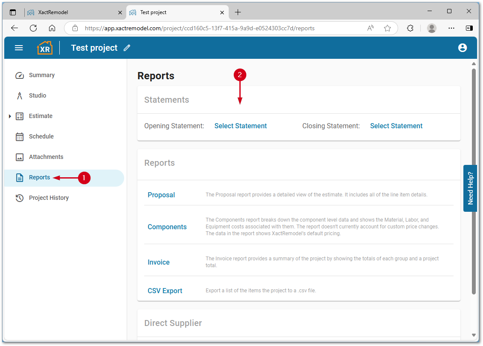Open the Proposal report
The image size is (483, 346).
[x=161, y=195]
